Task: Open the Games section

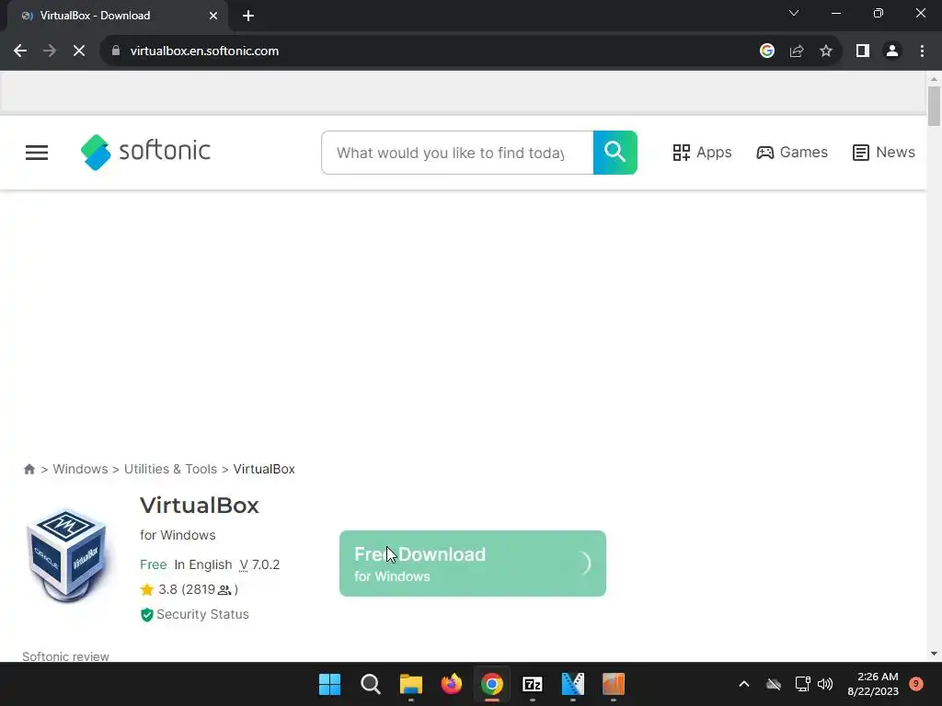Action: pos(792,153)
